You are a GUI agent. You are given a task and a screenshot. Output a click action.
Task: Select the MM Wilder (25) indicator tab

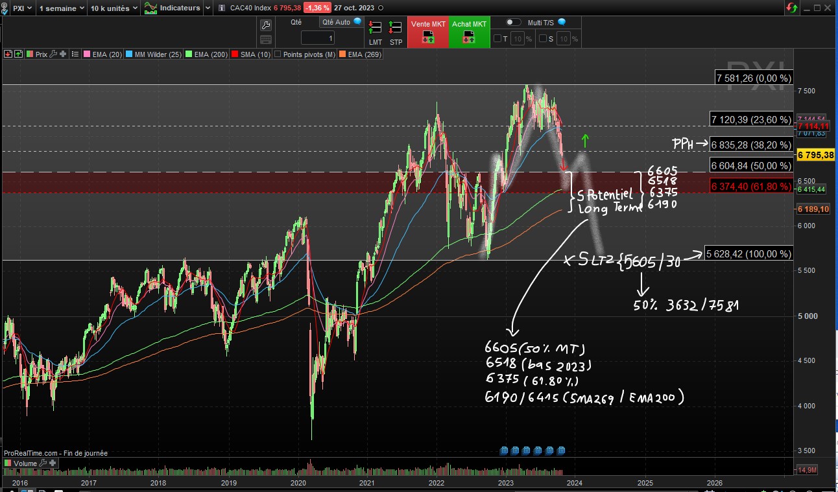pyautogui.click(x=153, y=55)
